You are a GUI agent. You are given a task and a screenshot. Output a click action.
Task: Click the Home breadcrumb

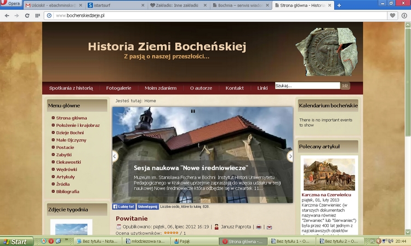(150, 101)
